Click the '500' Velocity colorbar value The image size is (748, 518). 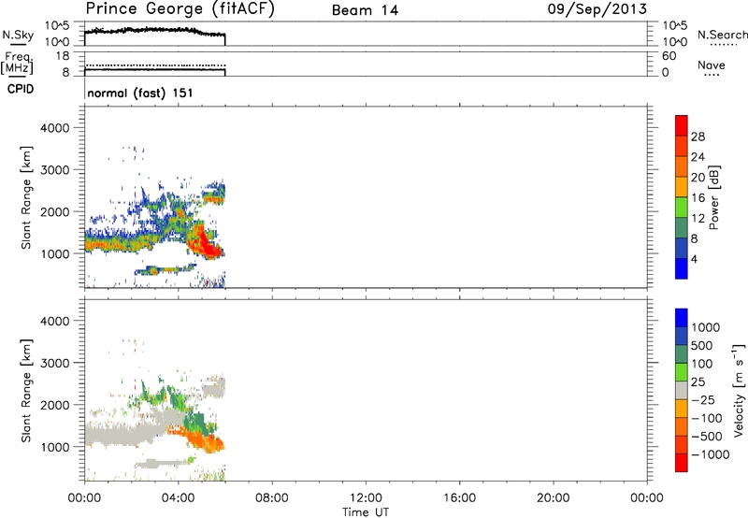[x=701, y=345]
